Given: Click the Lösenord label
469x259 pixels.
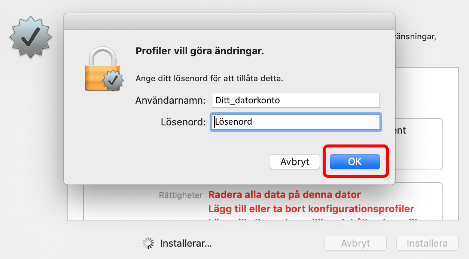Looking at the screenshot, I should (x=183, y=122).
